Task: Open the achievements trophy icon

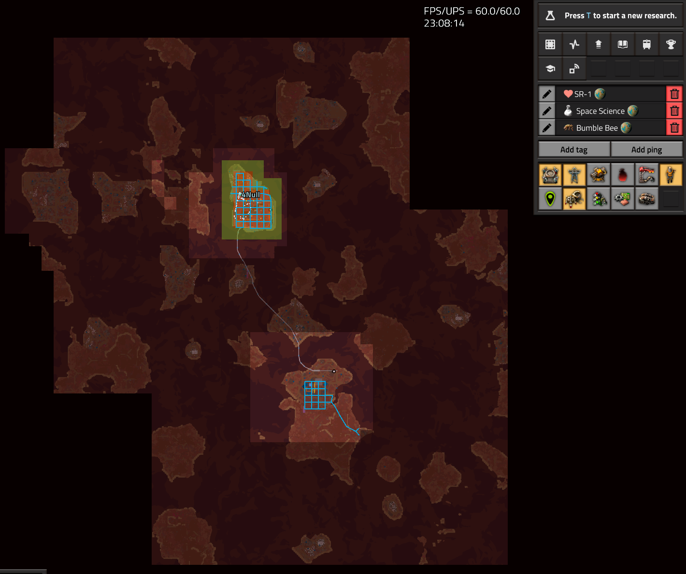Action: tap(671, 44)
